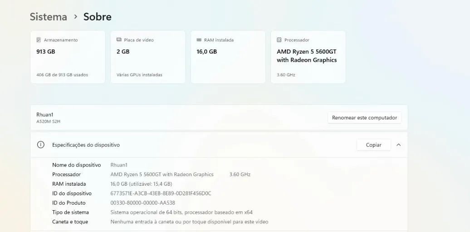The image size is (470, 232).
Task: Click the A520M S2H model name
Action: pyautogui.click(x=49, y=122)
